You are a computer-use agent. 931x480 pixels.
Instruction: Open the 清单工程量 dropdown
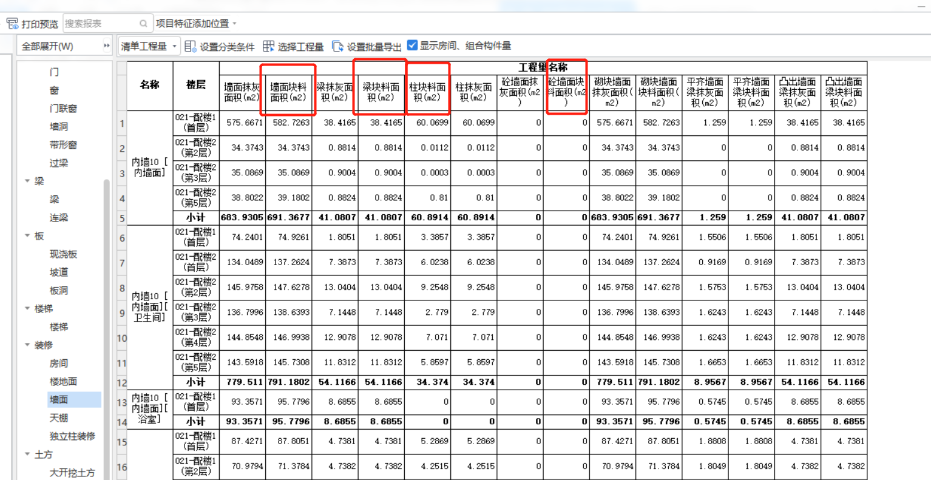tap(149, 46)
